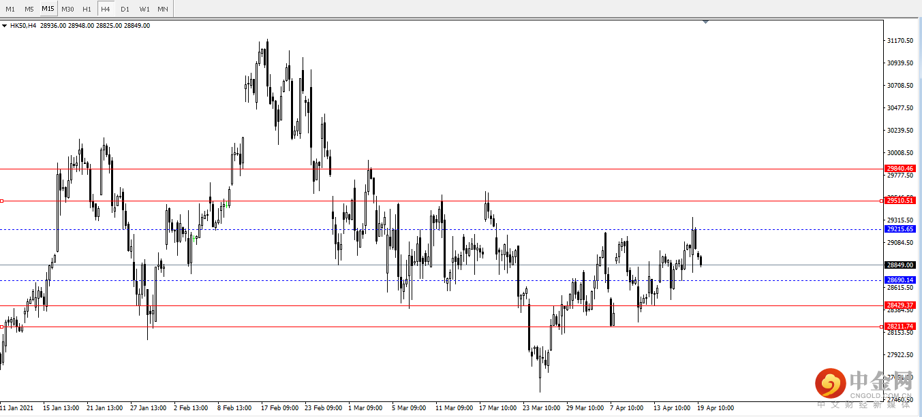Select the red 29840.46 price label
922x417 pixels.
pos(900,169)
